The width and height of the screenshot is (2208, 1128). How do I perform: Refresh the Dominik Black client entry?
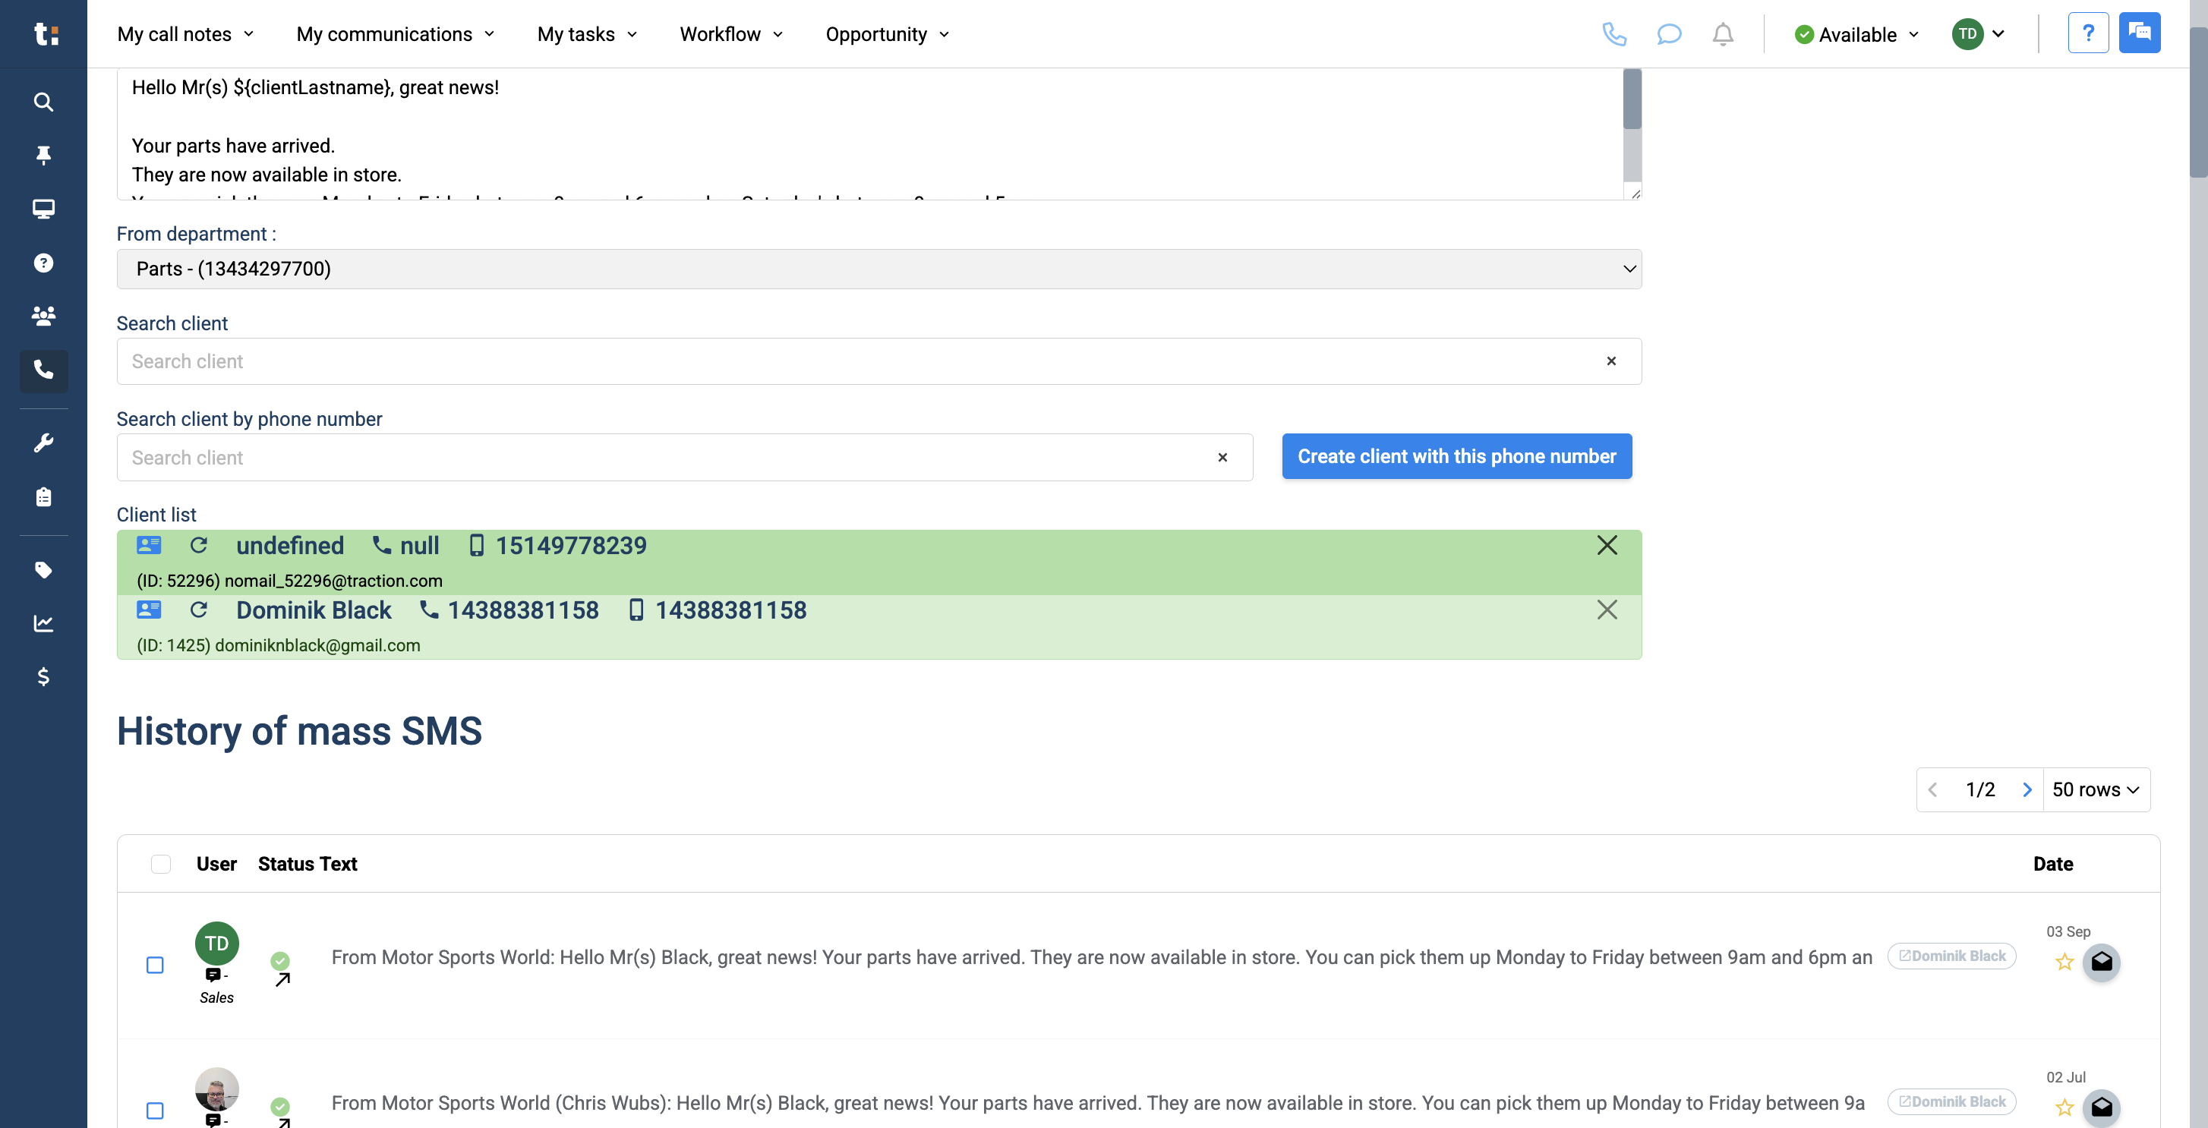(x=199, y=610)
